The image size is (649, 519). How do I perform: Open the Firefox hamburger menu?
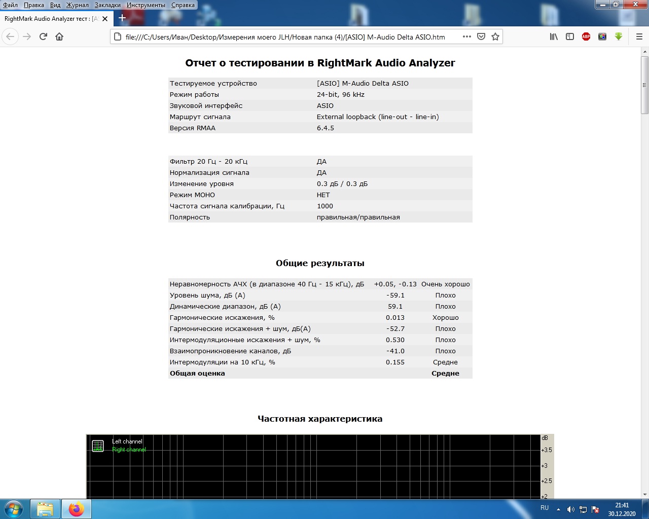pos(639,36)
